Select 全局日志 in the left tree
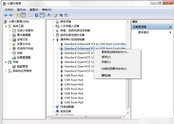Viewport: 174px width, 124px height. 22,39
